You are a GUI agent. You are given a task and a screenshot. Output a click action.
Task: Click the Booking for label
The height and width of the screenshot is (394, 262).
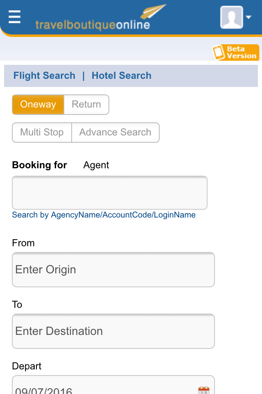[39, 165]
